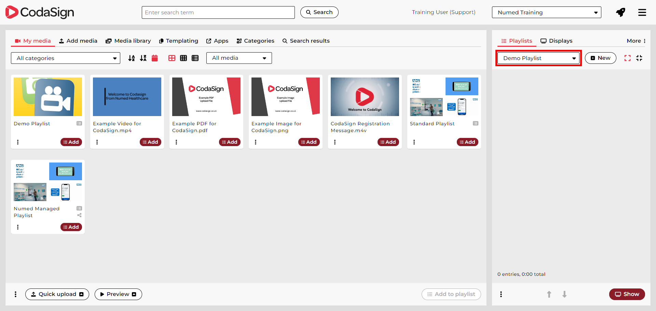
Task: Switch to list view layout
Action: [x=195, y=58]
